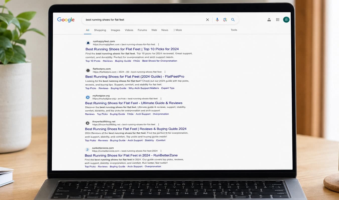Viewport: 339px width, 200px height.
Task: Click Reviews sitelink under runhappyfeet.com
Action: [x=108, y=61]
